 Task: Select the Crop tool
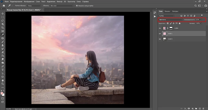[x=3, y=28]
